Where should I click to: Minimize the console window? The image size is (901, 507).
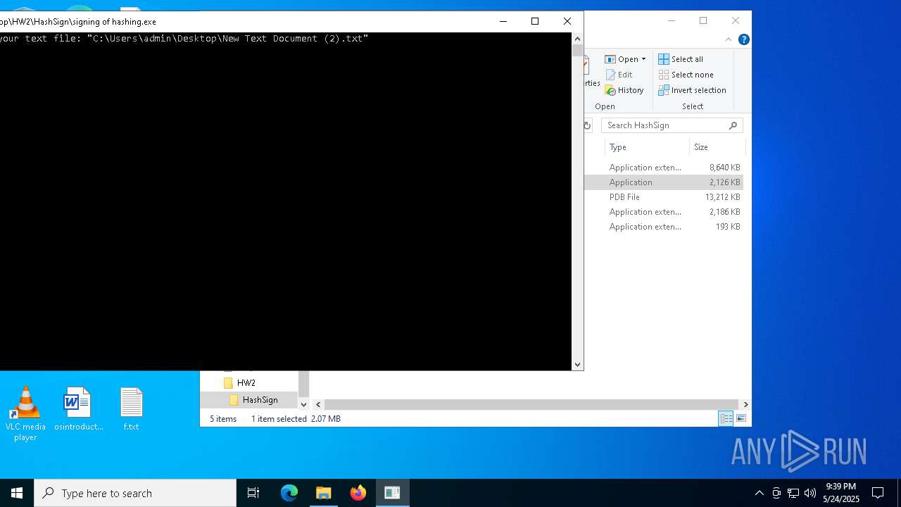click(x=503, y=21)
